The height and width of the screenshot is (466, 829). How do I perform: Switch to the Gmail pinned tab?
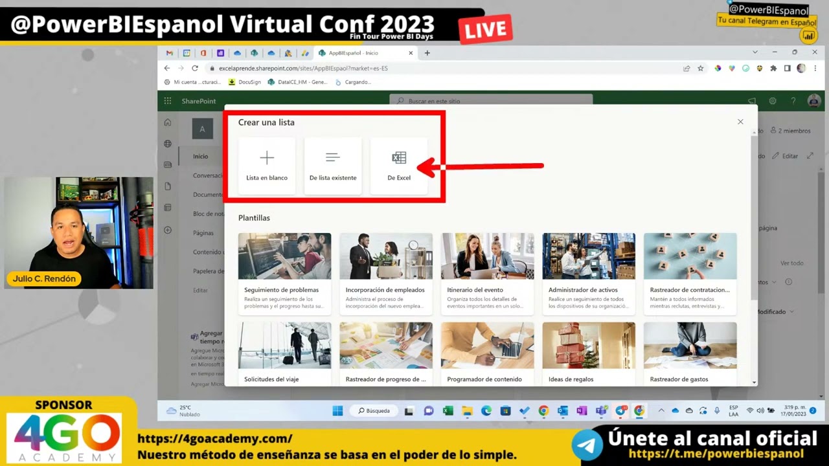click(170, 53)
